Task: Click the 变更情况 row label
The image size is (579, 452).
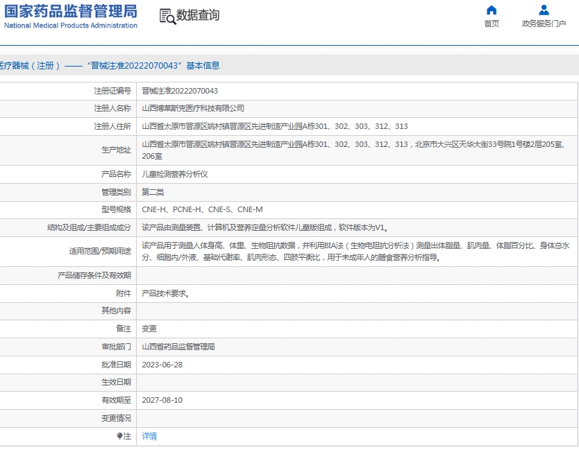Action: 117,418
